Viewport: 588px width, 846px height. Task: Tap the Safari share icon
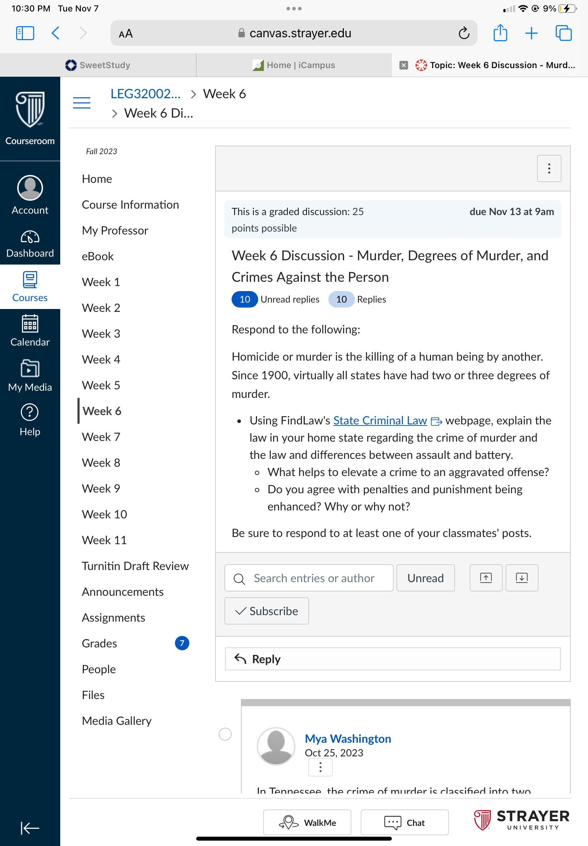tap(500, 33)
